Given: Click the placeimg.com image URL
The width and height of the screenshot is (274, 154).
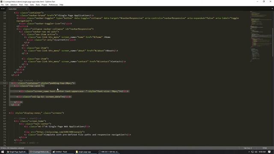Looking at the screenshot, I should click(x=60, y=132).
